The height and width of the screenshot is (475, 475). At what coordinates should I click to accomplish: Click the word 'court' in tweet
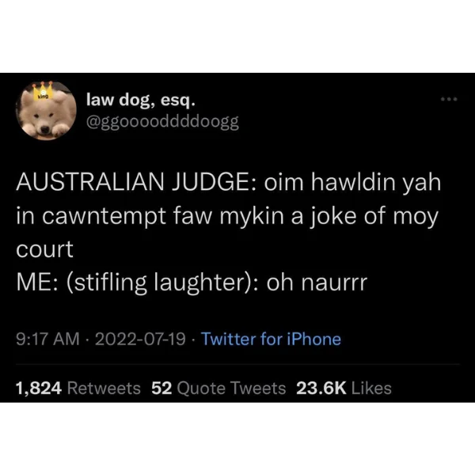click(44, 249)
